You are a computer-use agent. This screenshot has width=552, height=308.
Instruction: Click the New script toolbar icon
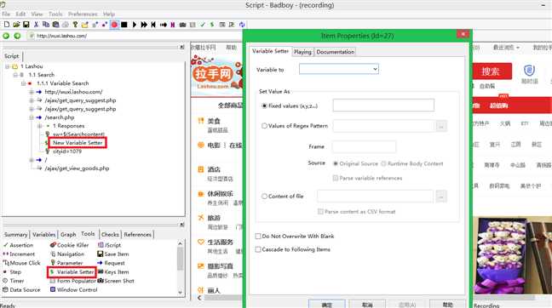pos(6,25)
